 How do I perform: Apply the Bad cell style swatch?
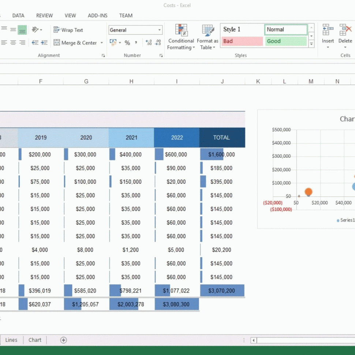[x=242, y=41]
